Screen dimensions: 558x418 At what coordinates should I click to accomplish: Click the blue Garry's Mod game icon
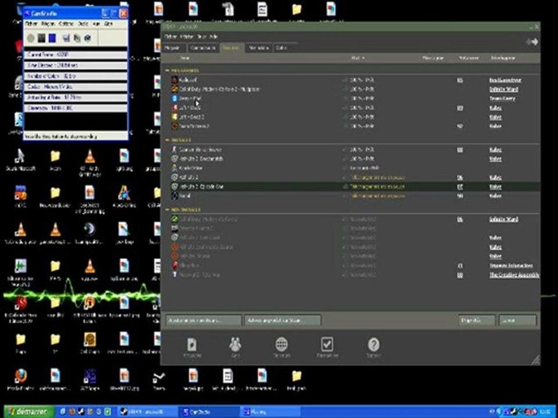pyautogui.click(x=175, y=99)
